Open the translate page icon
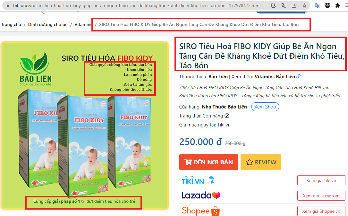348x216 pixels. pyautogui.click(x=284, y=5)
